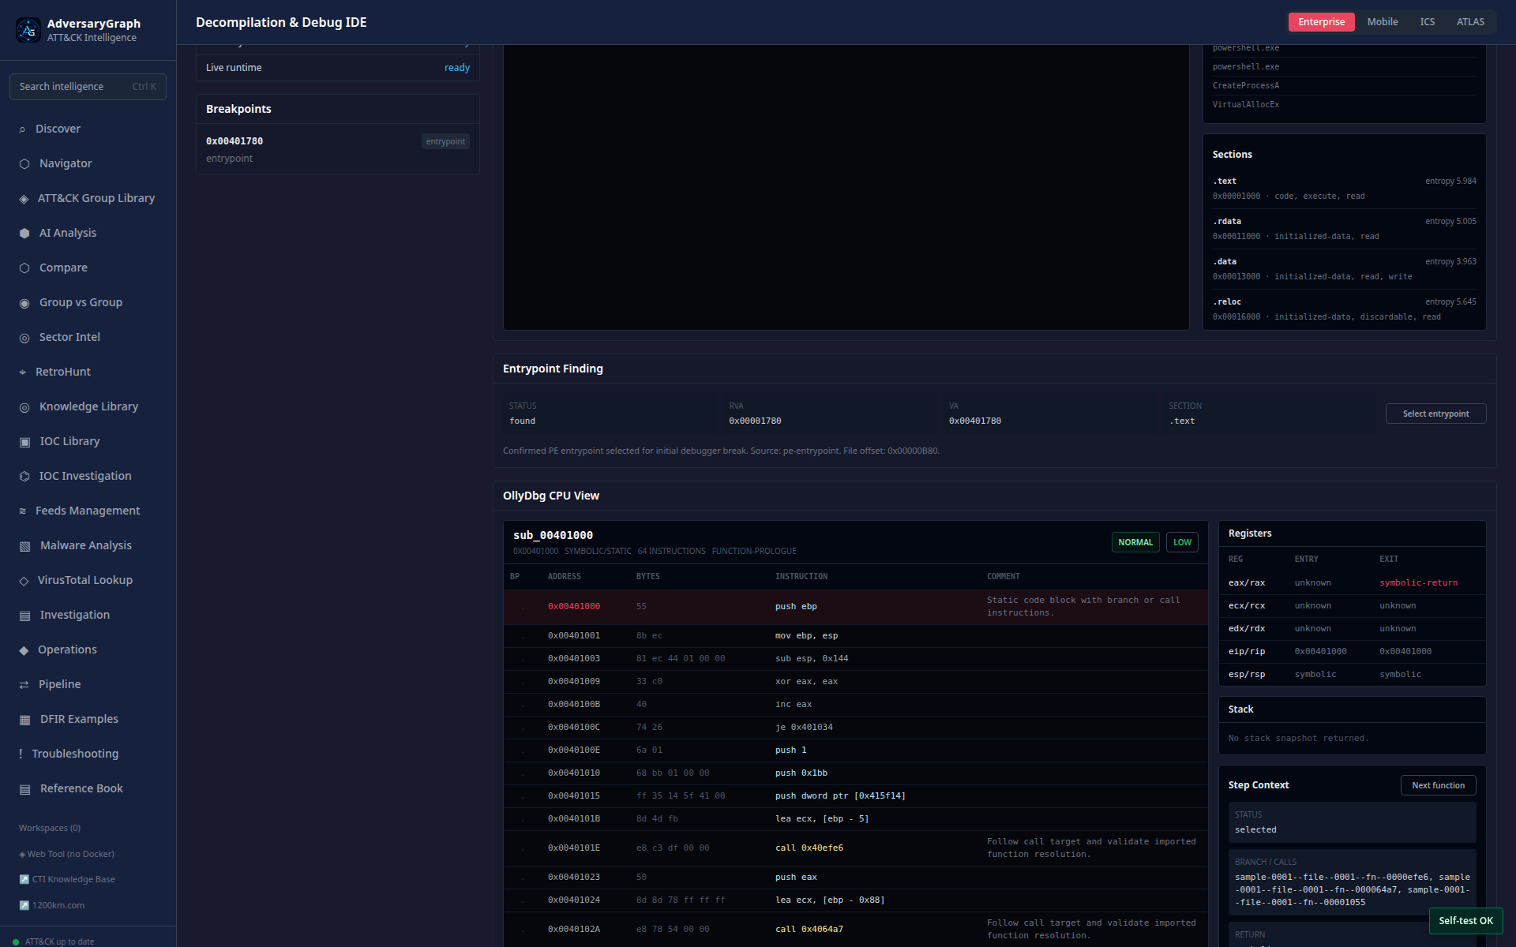
Task: Click the VirusTotal Lookup diamond icon
Action: [x=24, y=581]
